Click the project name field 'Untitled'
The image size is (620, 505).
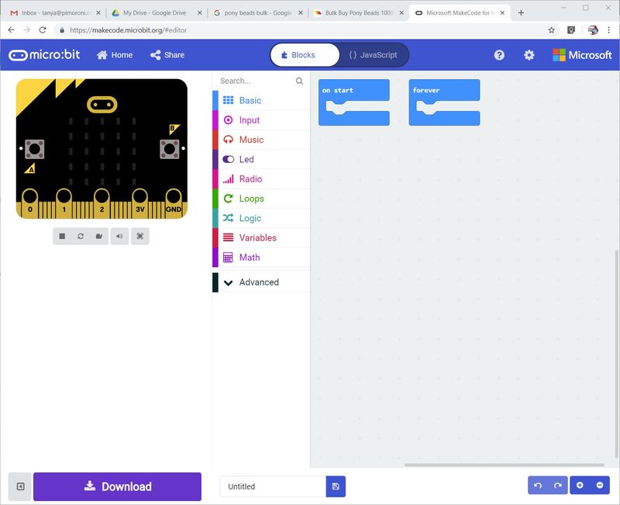pos(273,486)
